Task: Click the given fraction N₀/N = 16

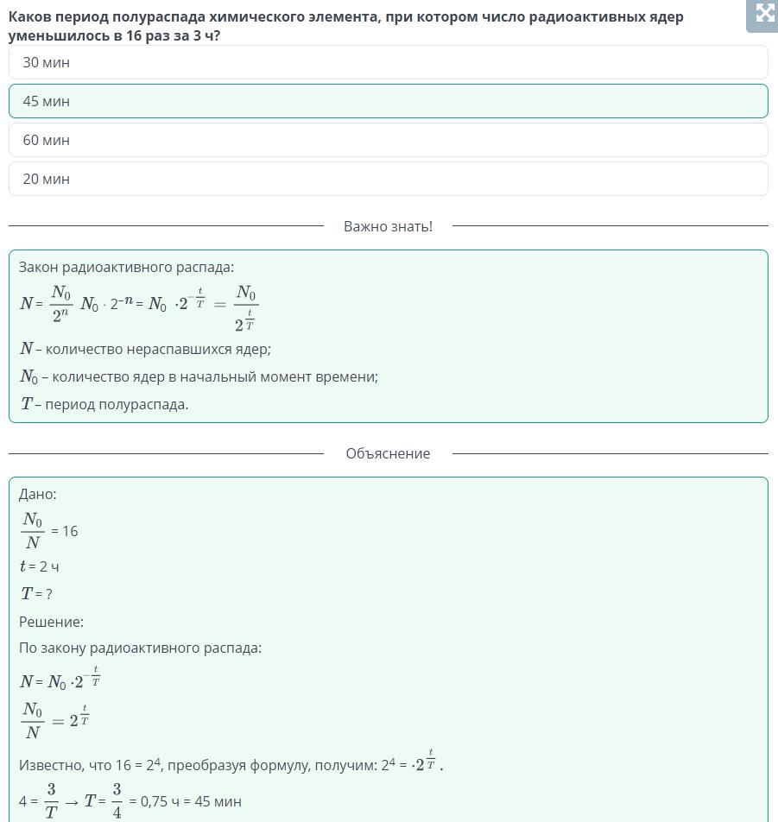Action: pos(49,530)
